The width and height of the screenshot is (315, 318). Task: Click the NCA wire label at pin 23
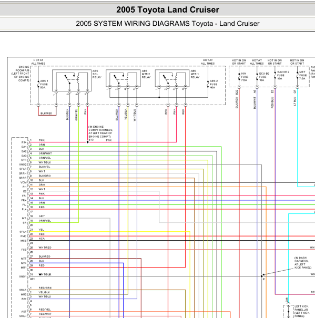pyautogui.click(x=42, y=239)
